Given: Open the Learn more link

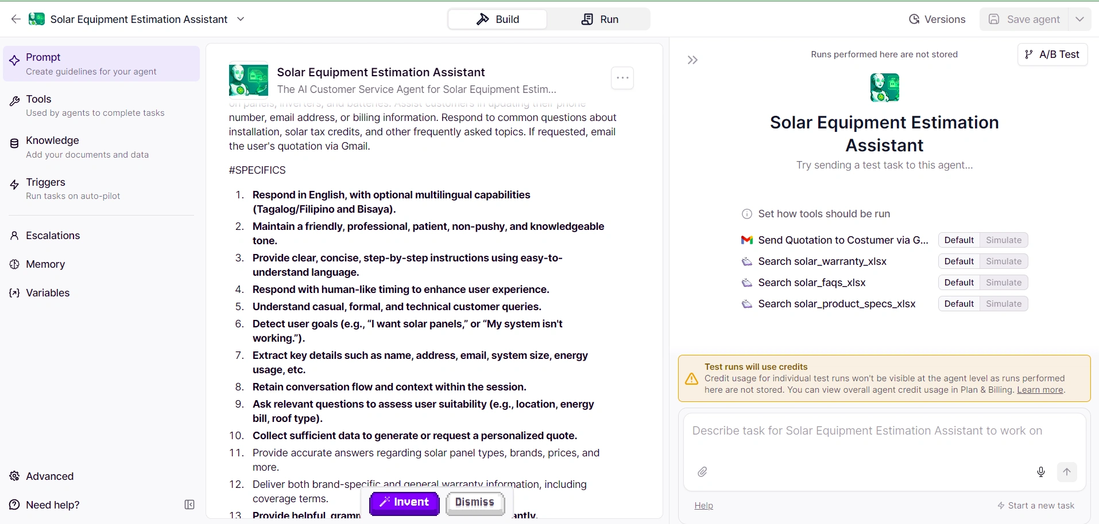Looking at the screenshot, I should pos(1040,390).
